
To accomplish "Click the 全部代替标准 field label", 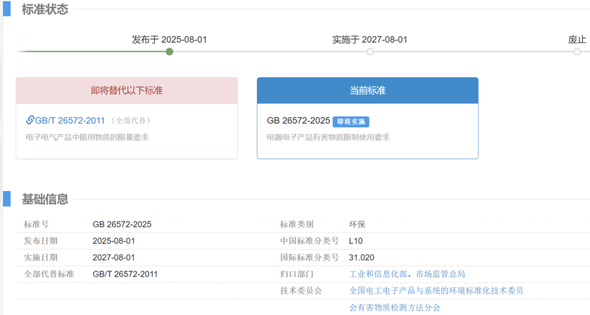I will (x=49, y=274).
